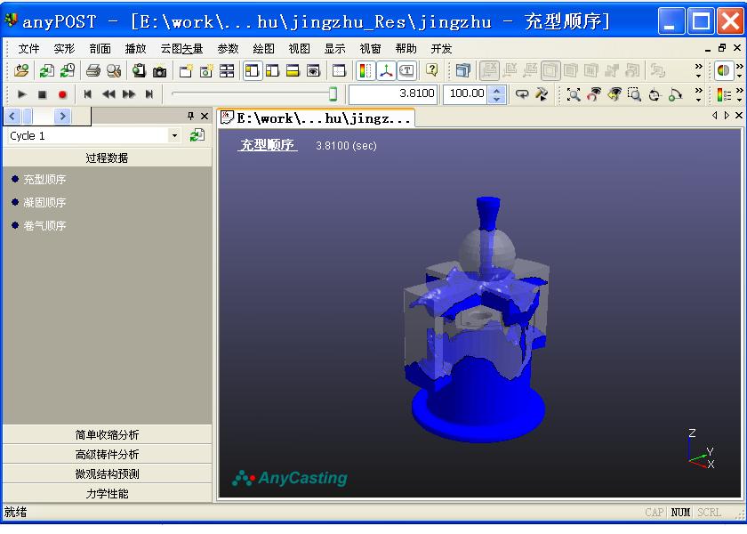Open the 文件 menu
Image resolution: width=747 pixels, height=534 pixels.
tap(28, 49)
